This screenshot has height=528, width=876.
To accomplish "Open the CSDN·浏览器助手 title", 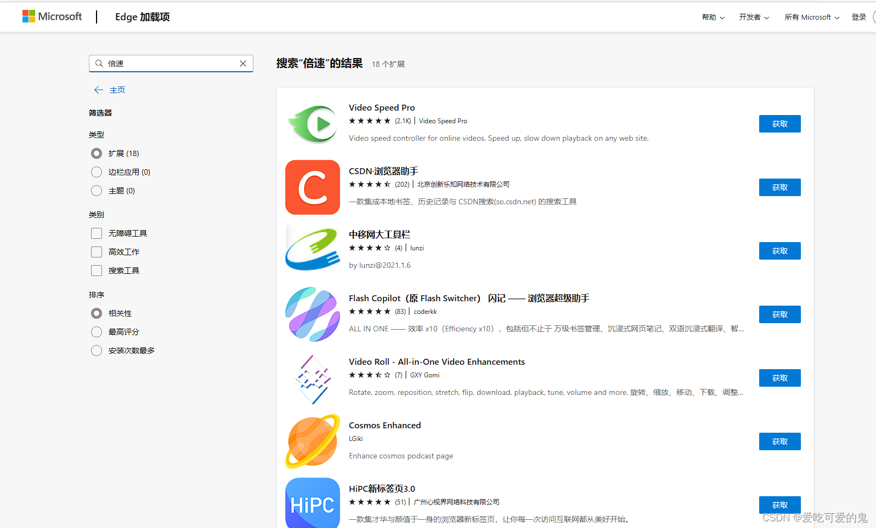I will tap(383, 171).
